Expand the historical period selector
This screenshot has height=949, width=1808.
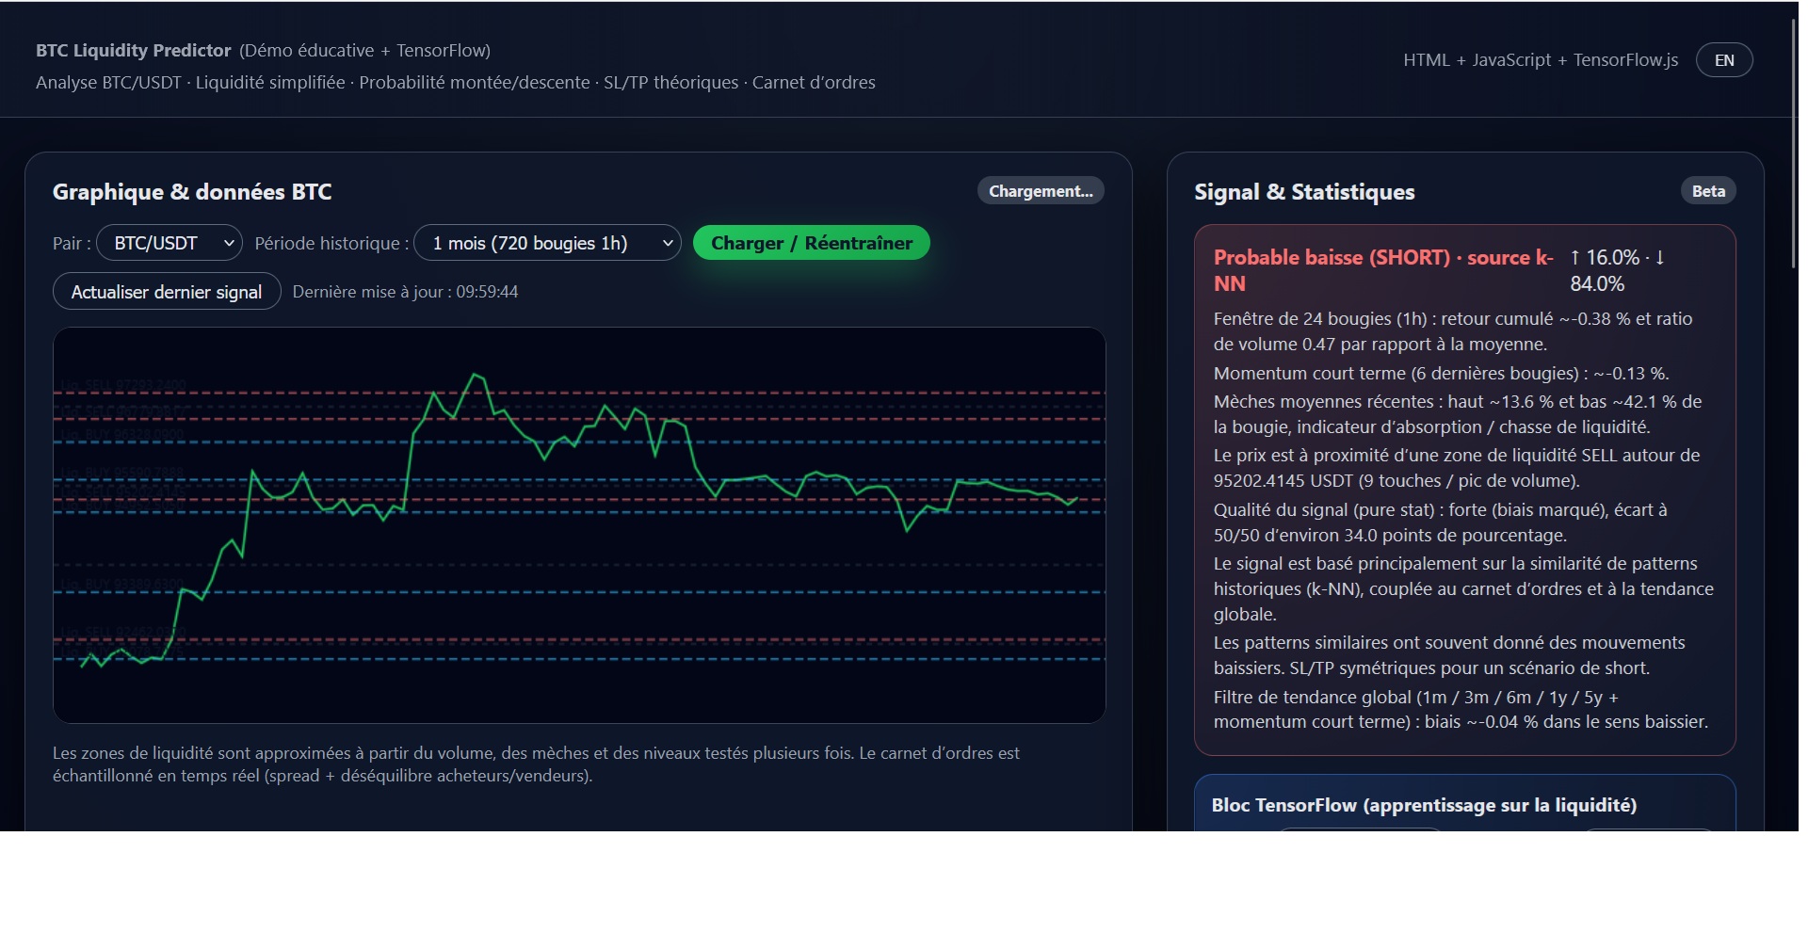pos(546,243)
